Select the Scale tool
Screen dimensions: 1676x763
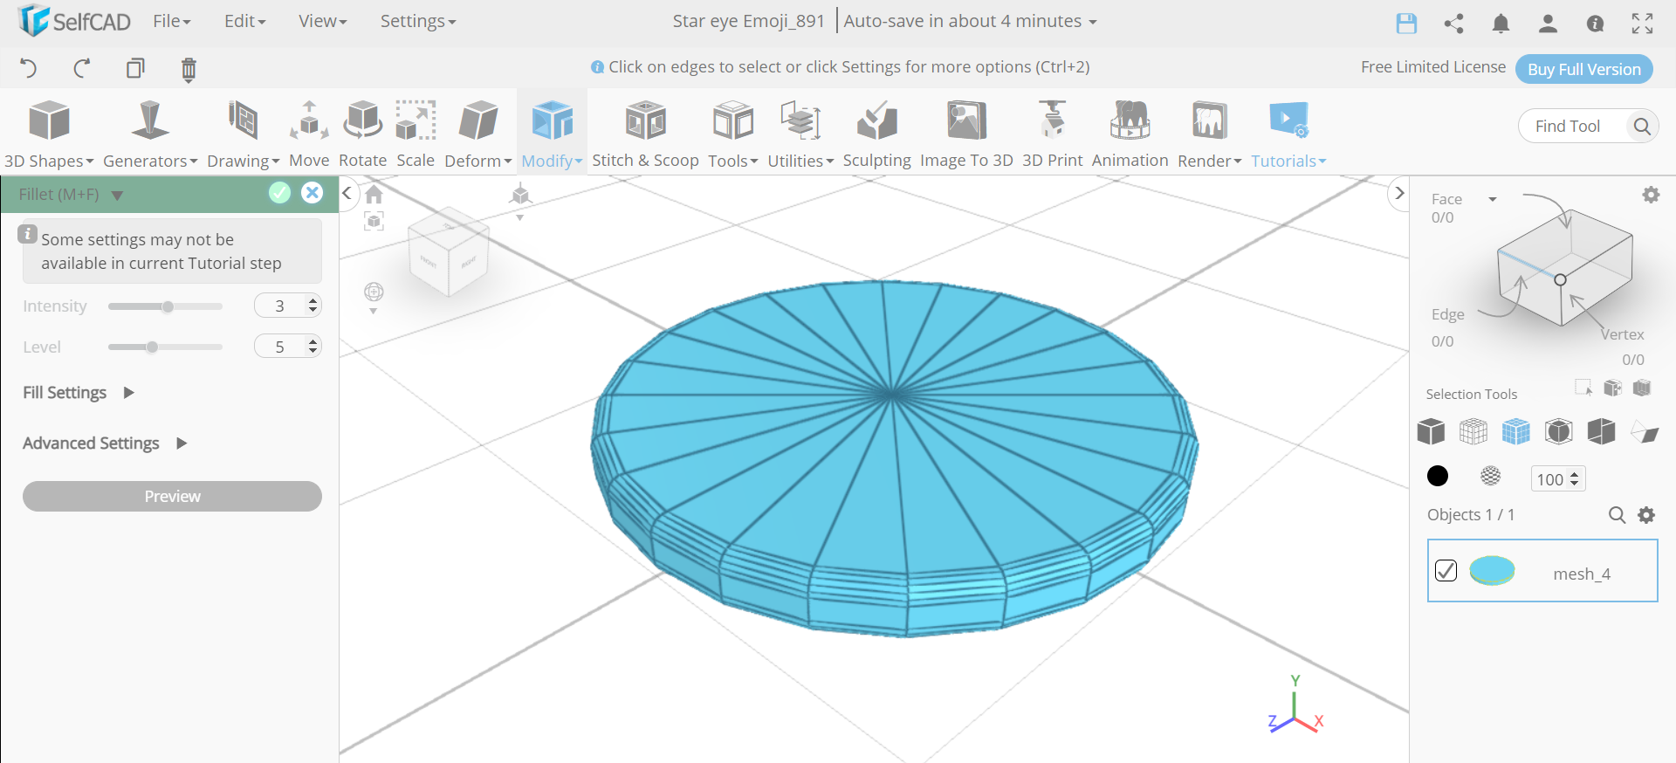tap(416, 134)
